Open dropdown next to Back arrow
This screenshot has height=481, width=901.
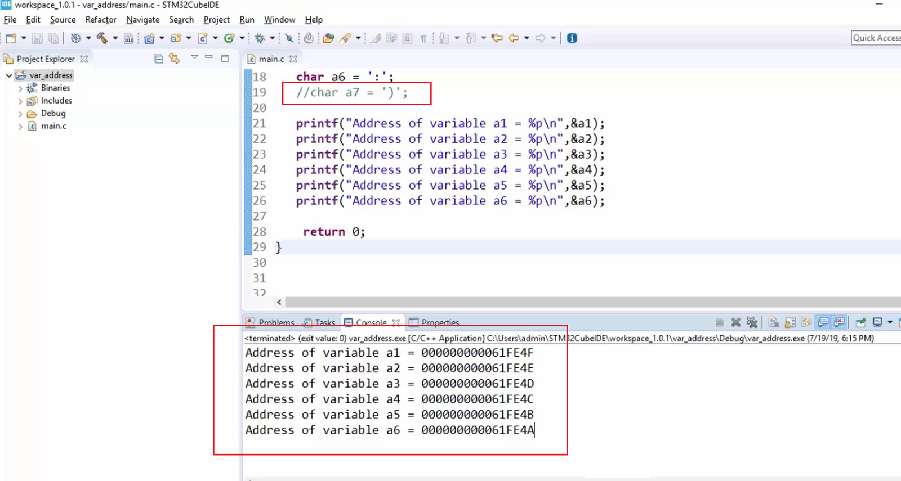(527, 38)
